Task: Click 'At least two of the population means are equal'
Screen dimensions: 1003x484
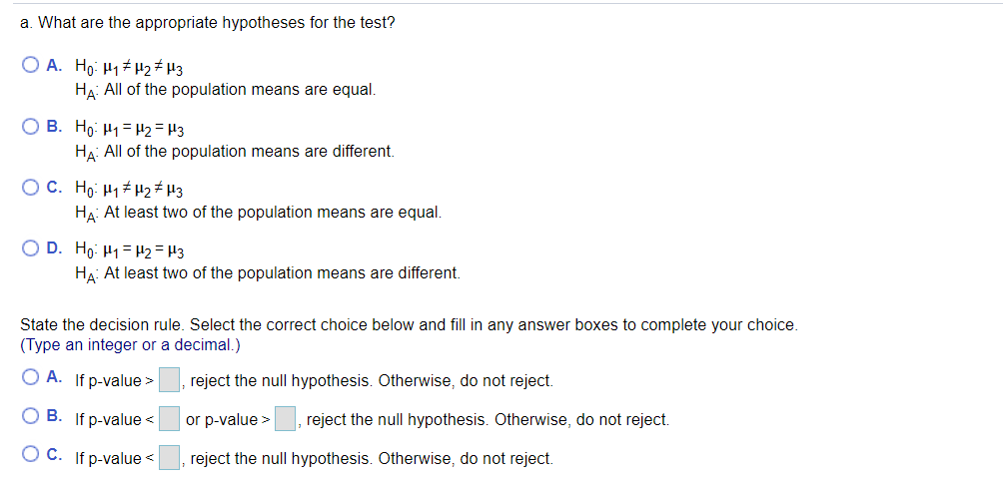Action: pyautogui.click(x=272, y=213)
